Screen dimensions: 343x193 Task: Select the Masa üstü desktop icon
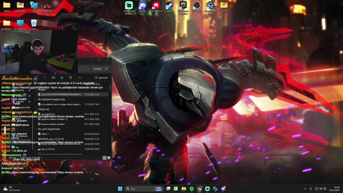click(x=20, y=7)
